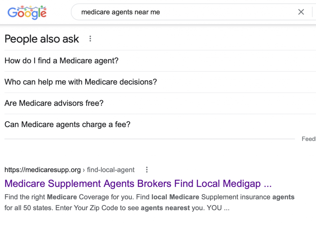Click bold 'agents nearest' in the result snippet
Image resolution: width=316 pixels, height=225 pixels.
165,208
